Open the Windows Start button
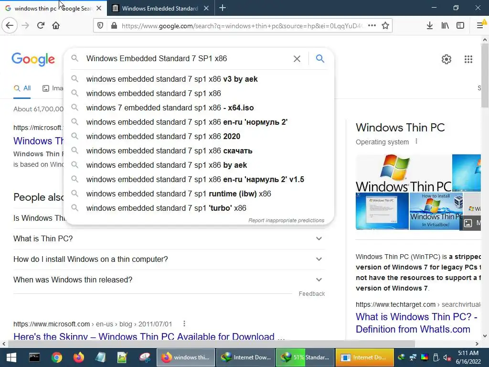489x367 pixels. coord(11,357)
